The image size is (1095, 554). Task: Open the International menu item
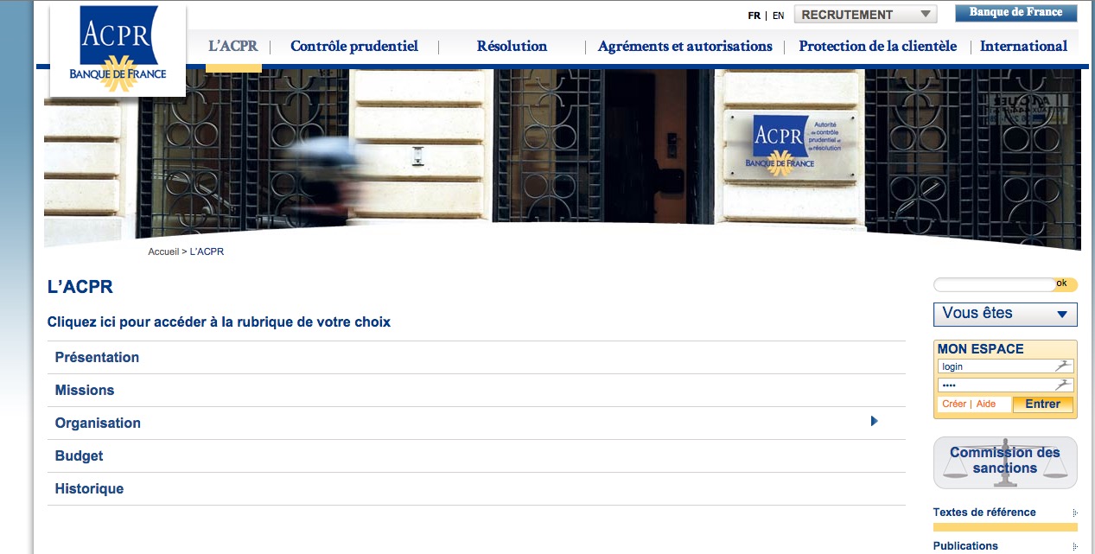1023,46
